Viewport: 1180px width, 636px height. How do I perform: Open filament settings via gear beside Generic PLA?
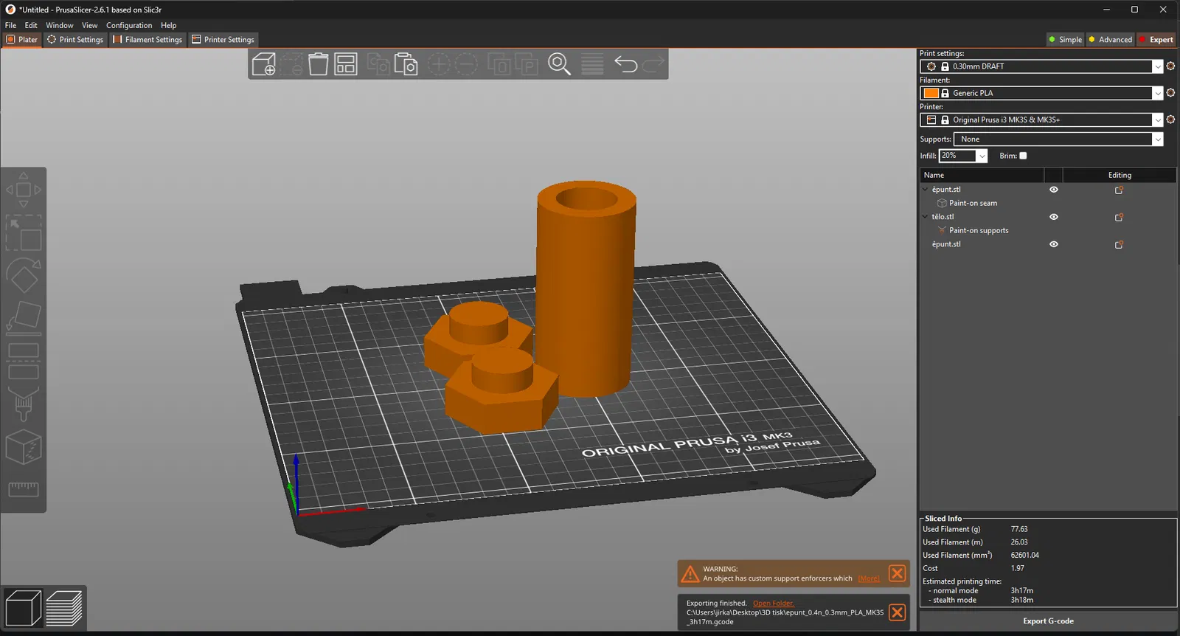pos(1170,93)
